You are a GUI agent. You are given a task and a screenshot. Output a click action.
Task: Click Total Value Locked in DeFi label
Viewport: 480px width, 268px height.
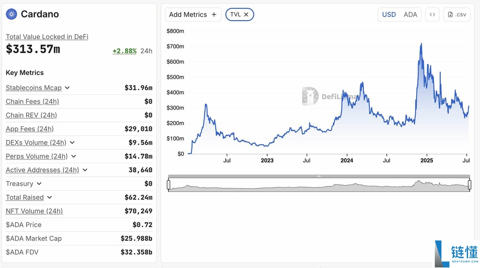coord(47,37)
